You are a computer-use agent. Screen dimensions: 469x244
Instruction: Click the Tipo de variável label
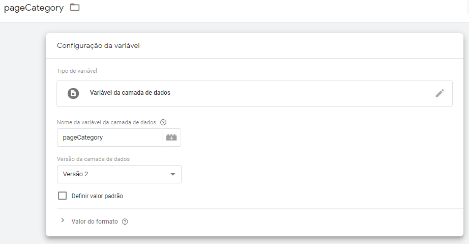coord(77,71)
